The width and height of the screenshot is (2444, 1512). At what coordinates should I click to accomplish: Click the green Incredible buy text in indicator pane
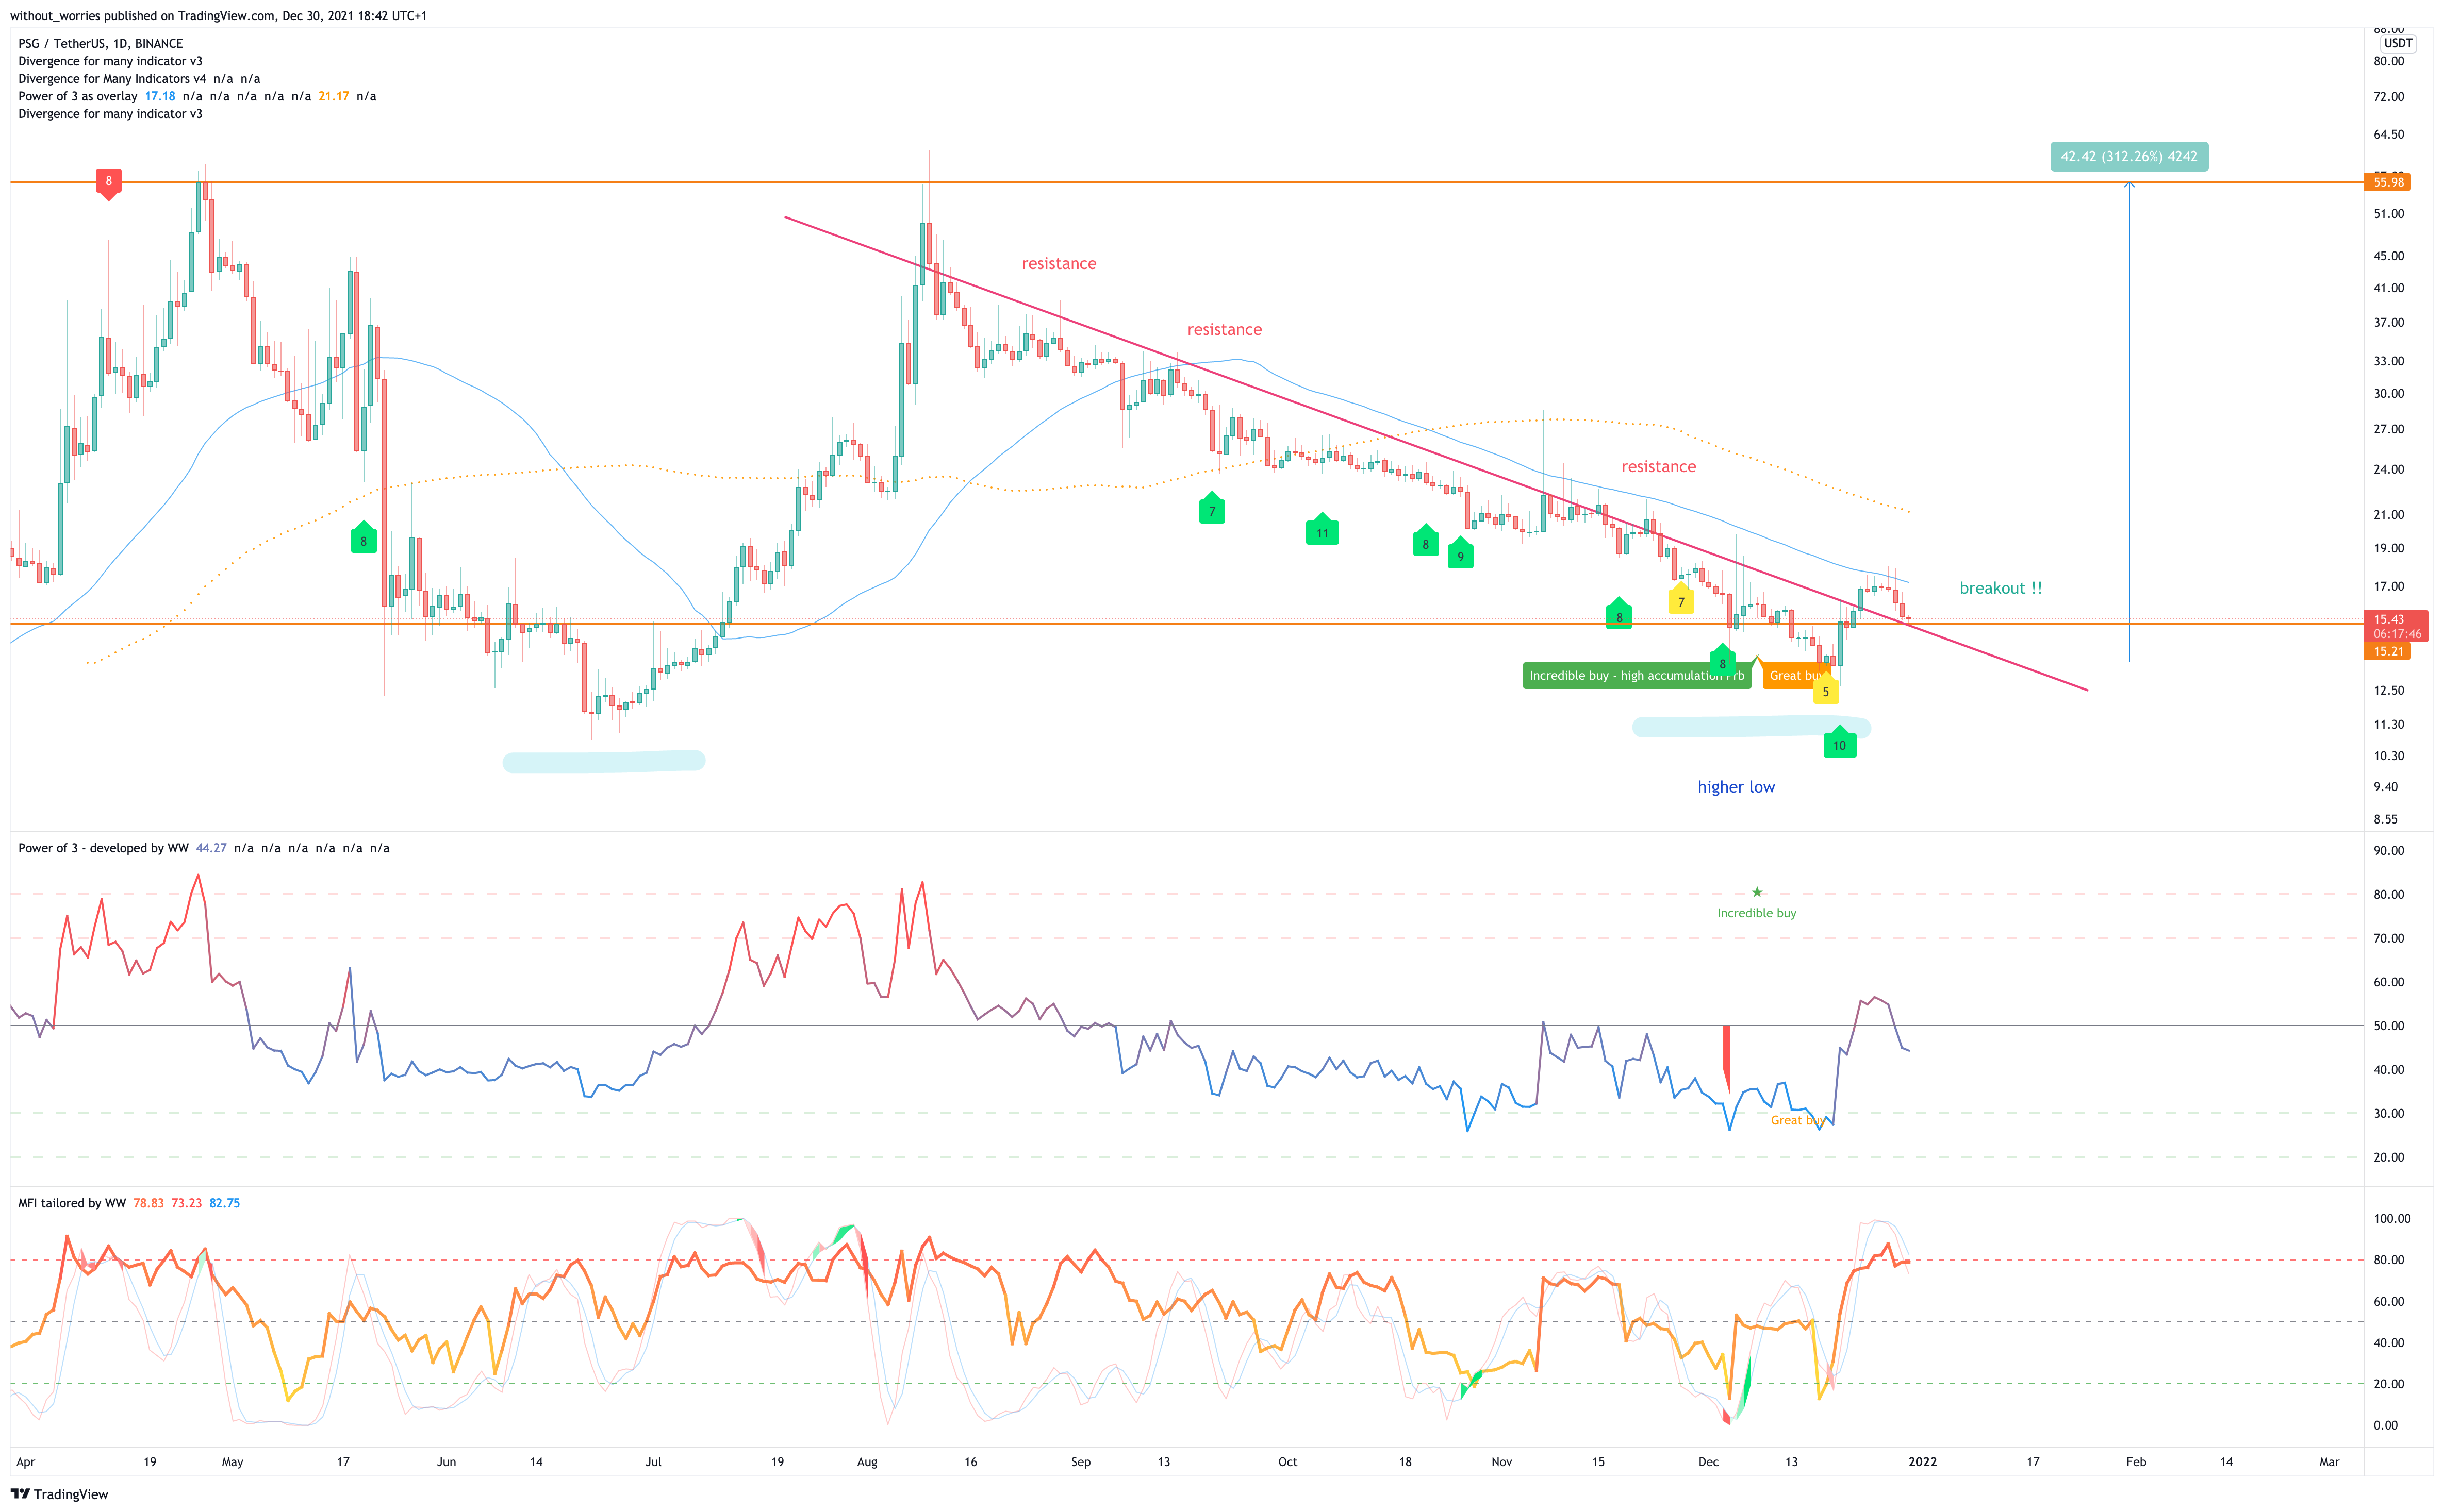[1757, 913]
